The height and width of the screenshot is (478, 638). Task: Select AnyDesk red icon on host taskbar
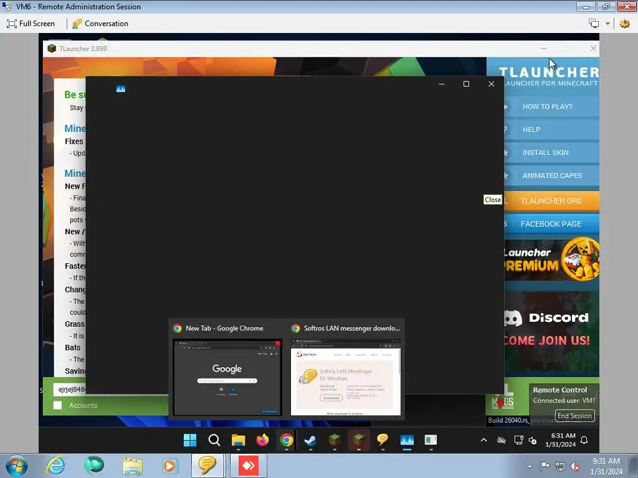249,466
